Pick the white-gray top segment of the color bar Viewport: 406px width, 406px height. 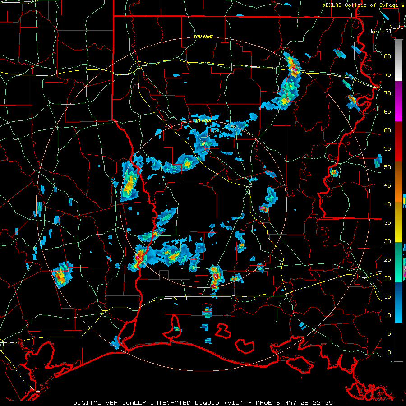398,61
